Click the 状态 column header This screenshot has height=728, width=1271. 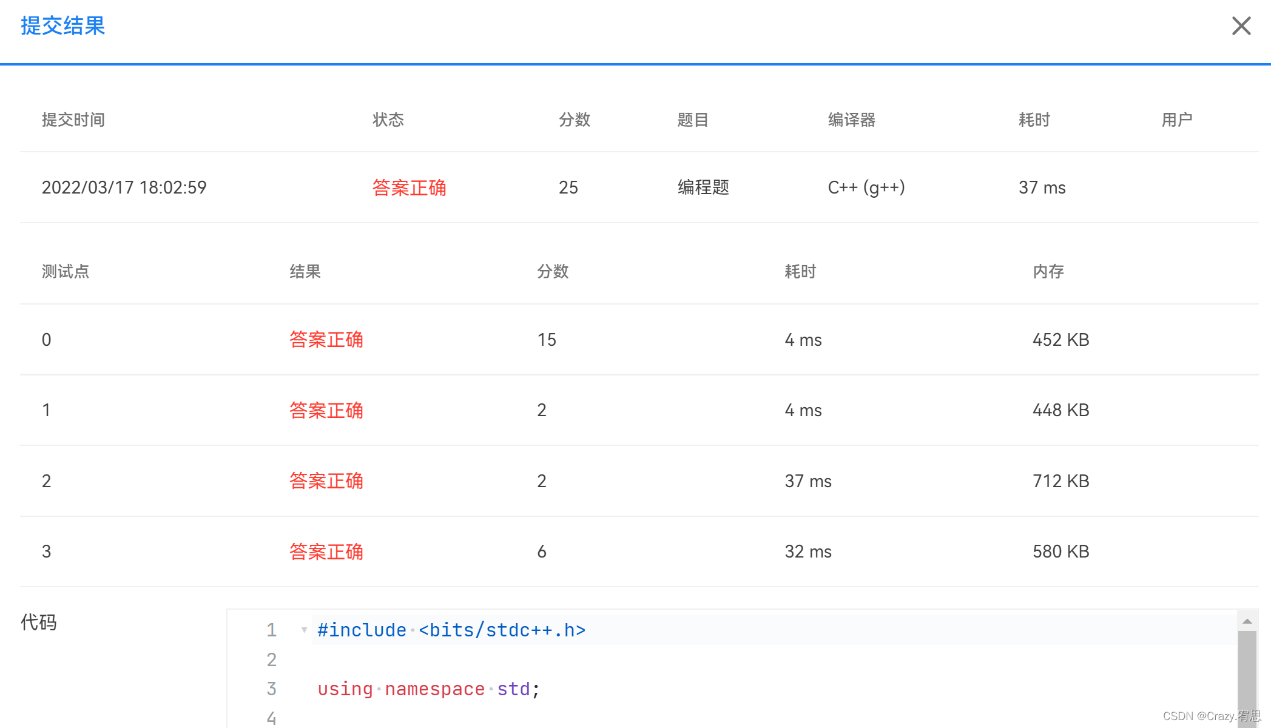click(x=388, y=120)
